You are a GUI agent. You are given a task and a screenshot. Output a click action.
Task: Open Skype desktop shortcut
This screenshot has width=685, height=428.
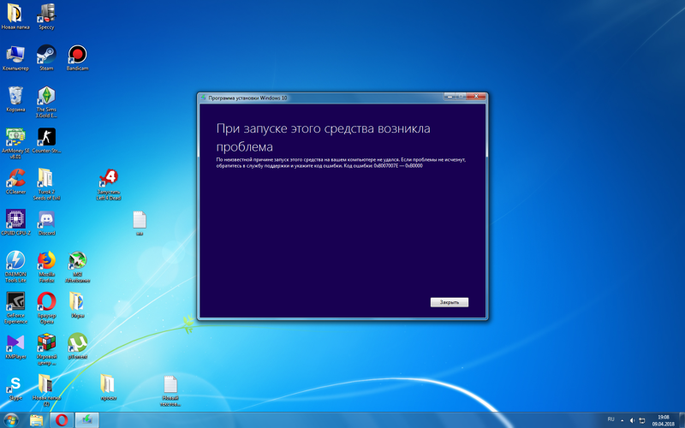click(x=15, y=387)
